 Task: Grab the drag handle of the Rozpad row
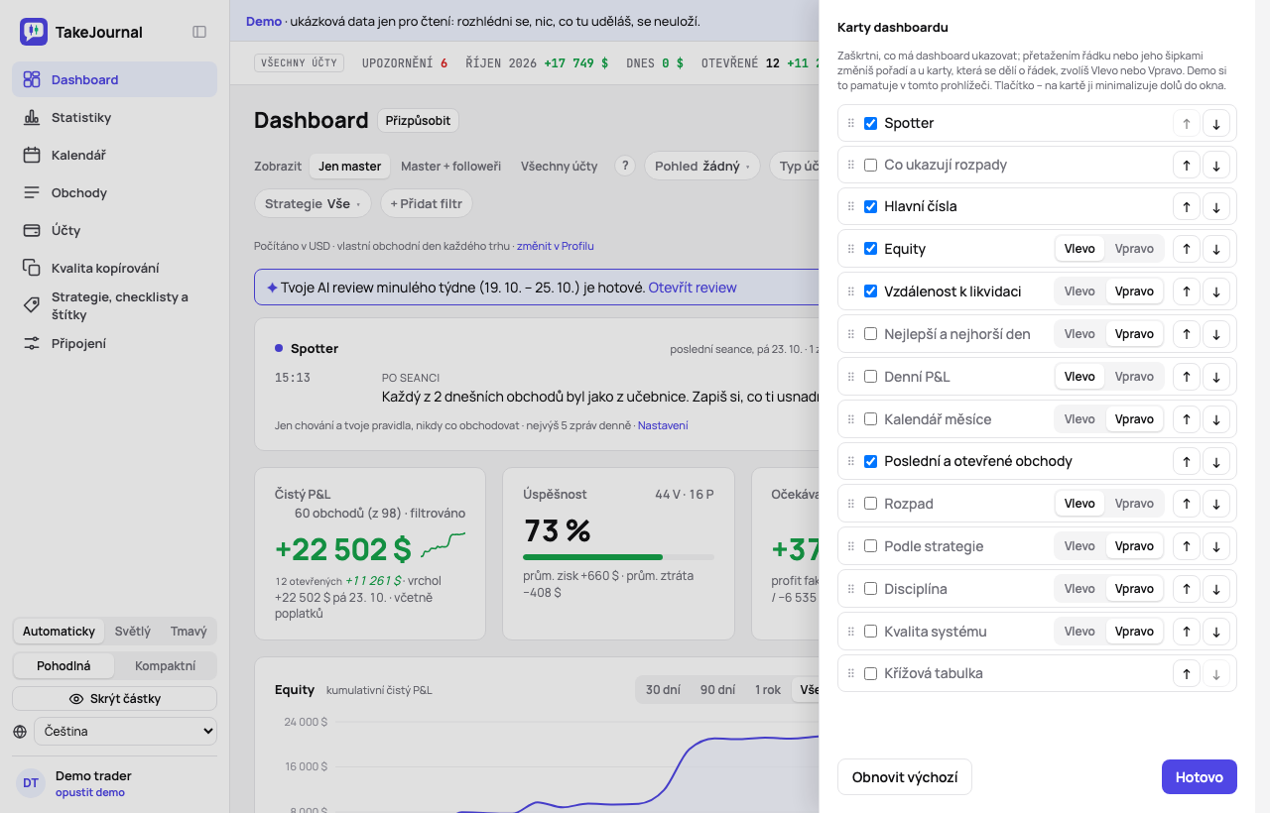pos(850,504)
